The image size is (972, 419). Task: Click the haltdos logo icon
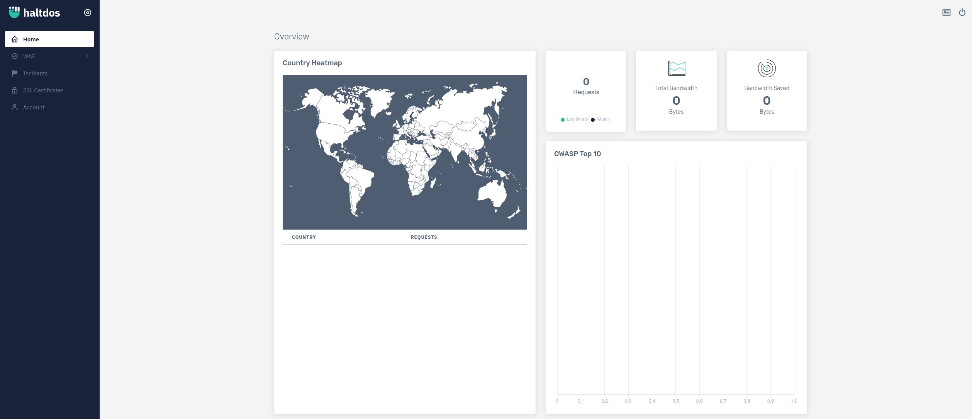tap(14, 12)
